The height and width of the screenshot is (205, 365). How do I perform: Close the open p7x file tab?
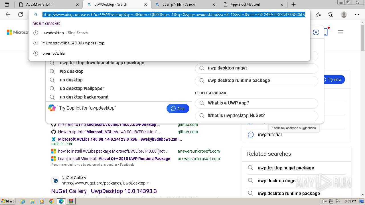[x=214, y=5]
